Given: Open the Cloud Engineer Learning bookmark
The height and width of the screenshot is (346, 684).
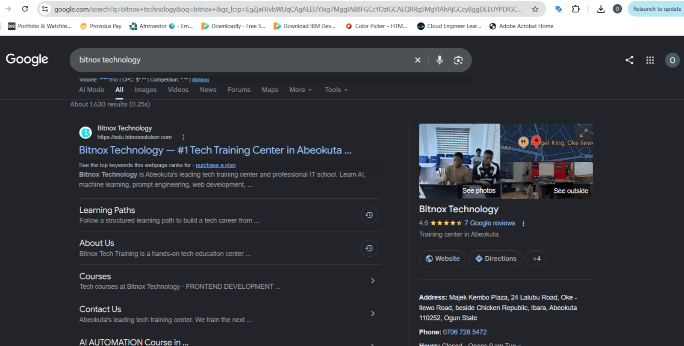Looking at the screenshot, I should click(x=449, y=26).
